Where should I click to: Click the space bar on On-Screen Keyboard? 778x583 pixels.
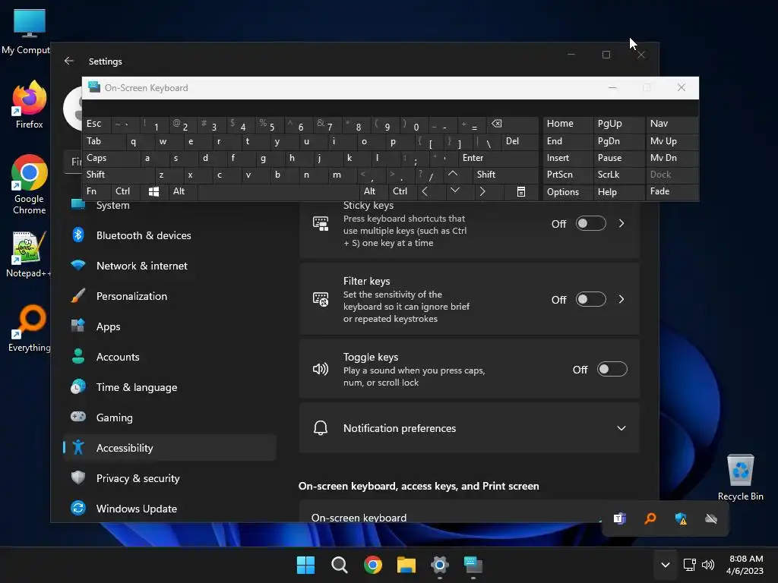[278, 191]
